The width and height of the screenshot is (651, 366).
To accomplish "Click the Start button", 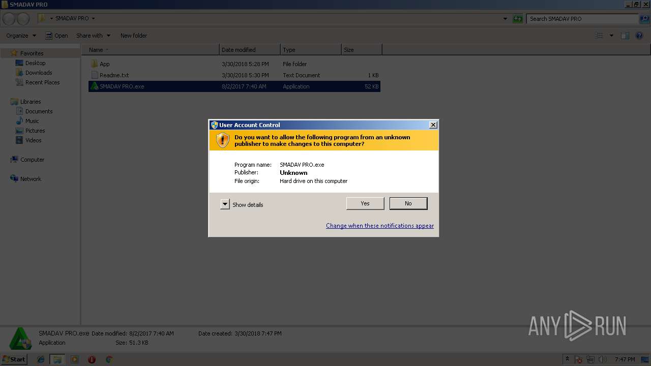I will [x=14, y=359].
